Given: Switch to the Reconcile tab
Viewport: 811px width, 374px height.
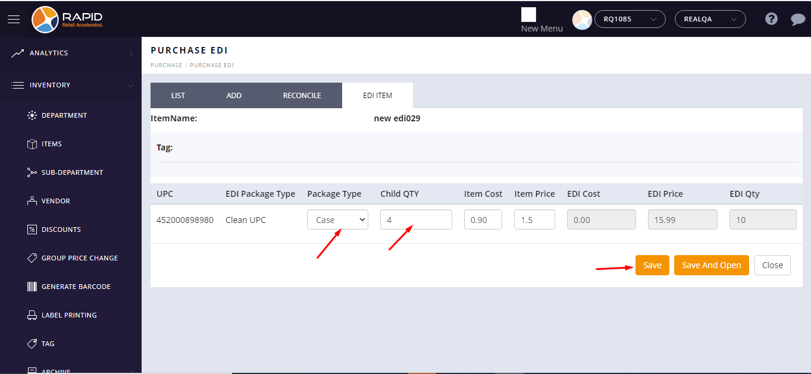Looking at the screenshot, I should pos(302,96).
